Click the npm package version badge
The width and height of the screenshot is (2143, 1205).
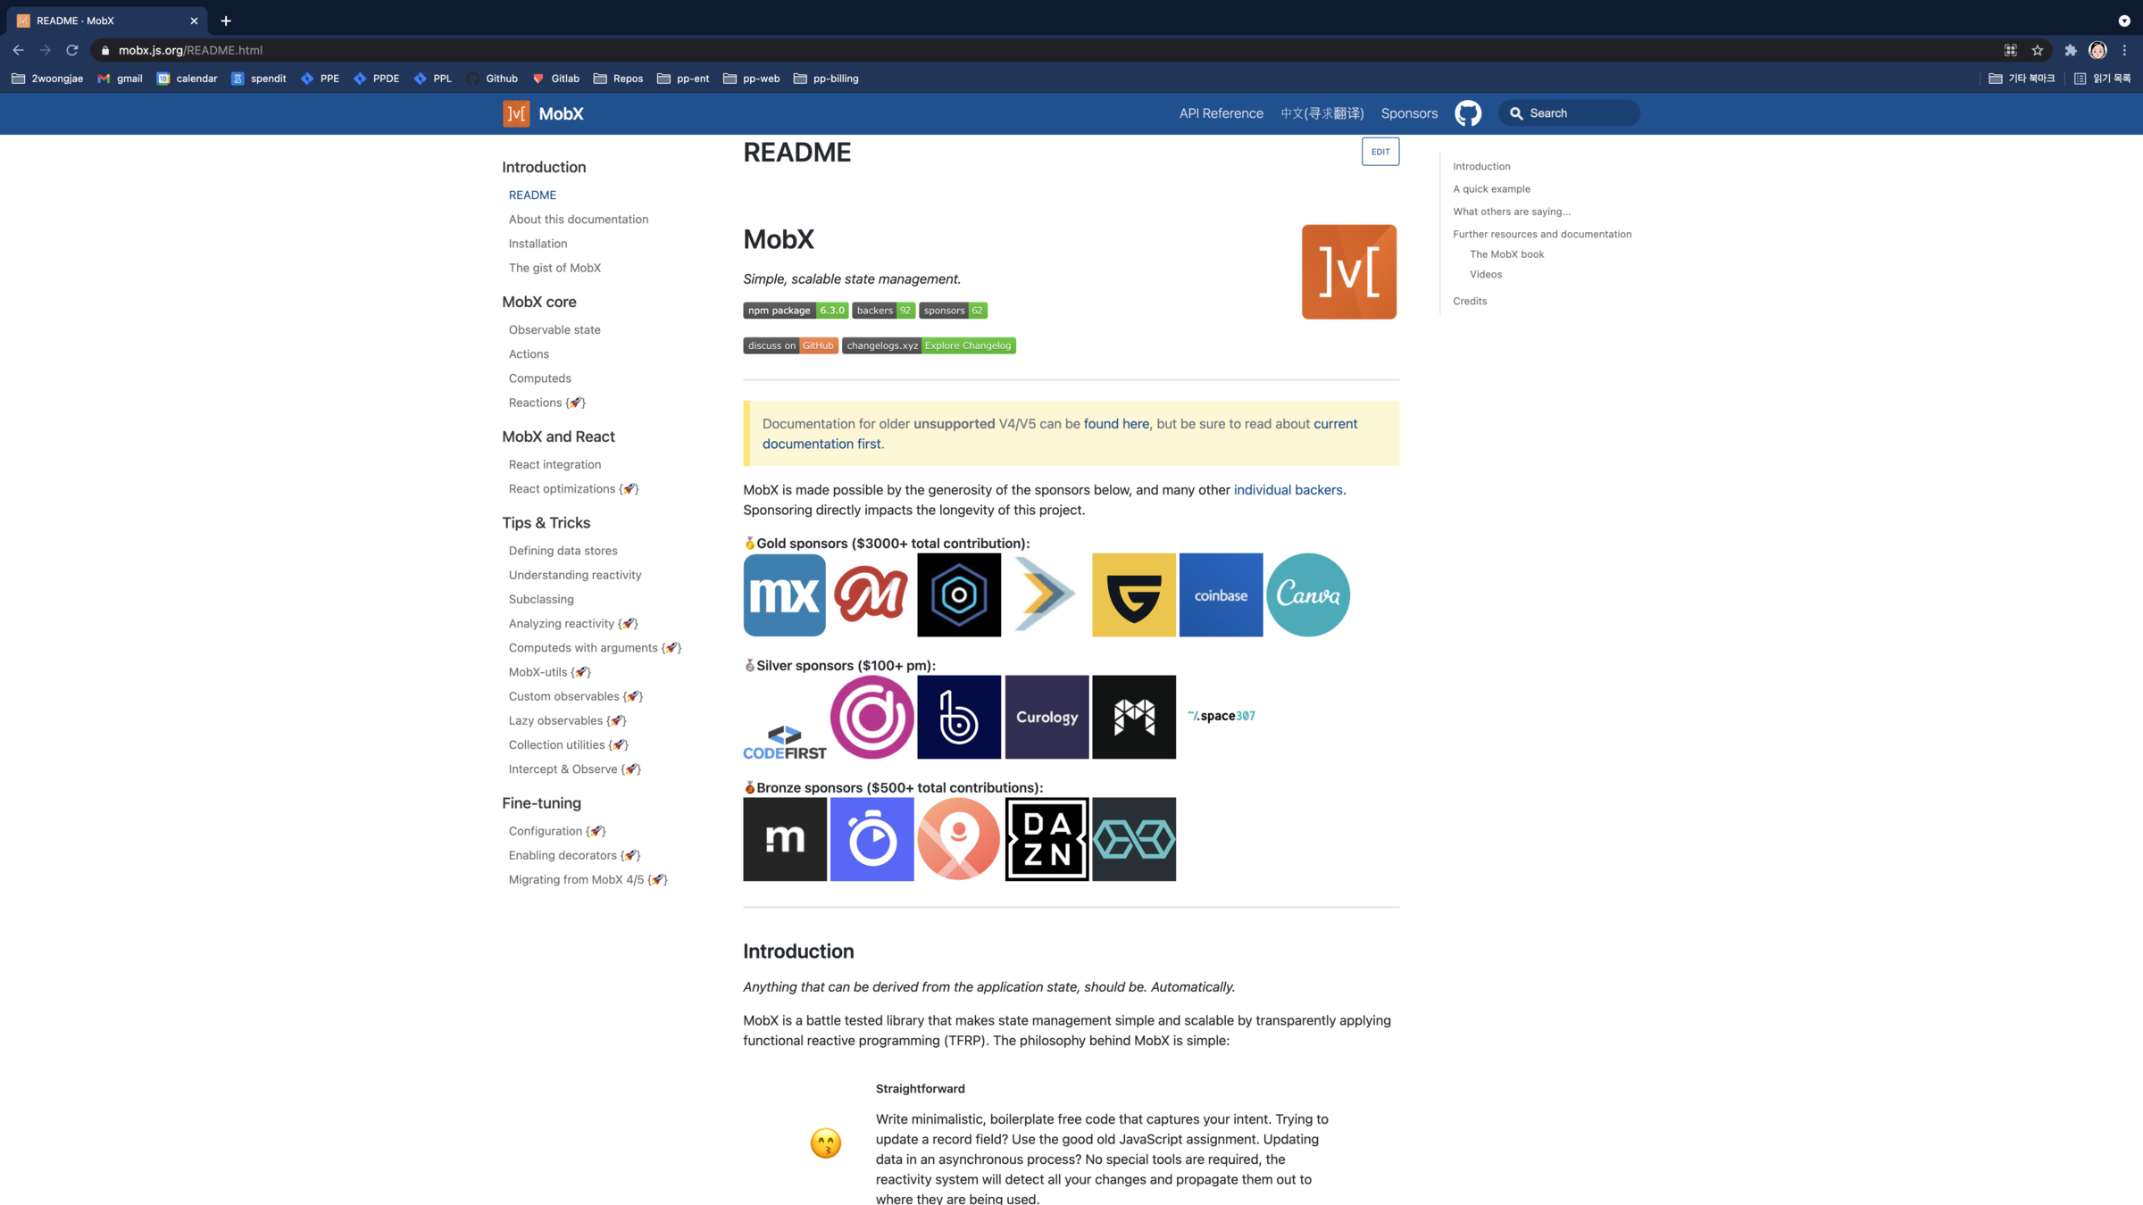(x=795, y=311)
